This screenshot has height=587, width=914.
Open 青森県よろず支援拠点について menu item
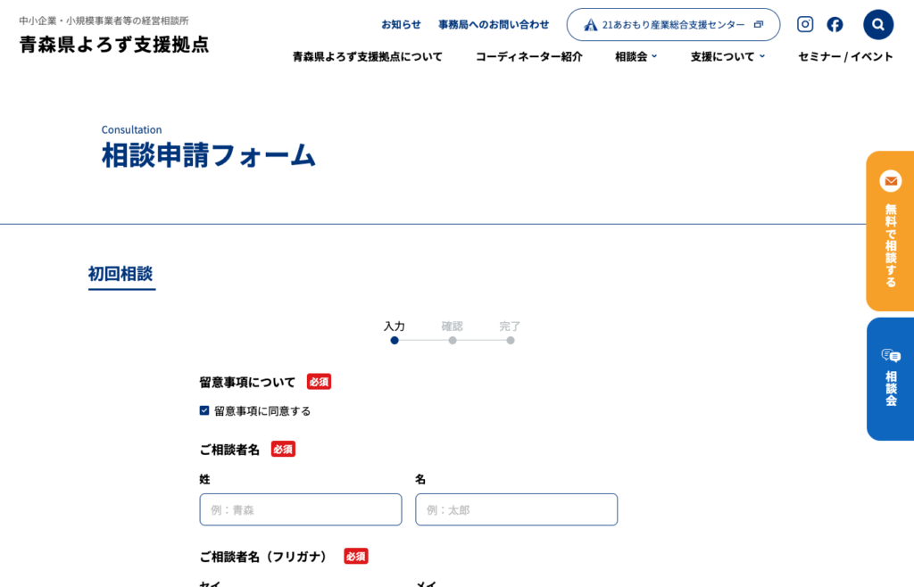367,56
